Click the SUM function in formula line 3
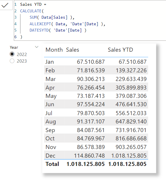The height and width of the screenshot is (180, 166). [33, 17]
